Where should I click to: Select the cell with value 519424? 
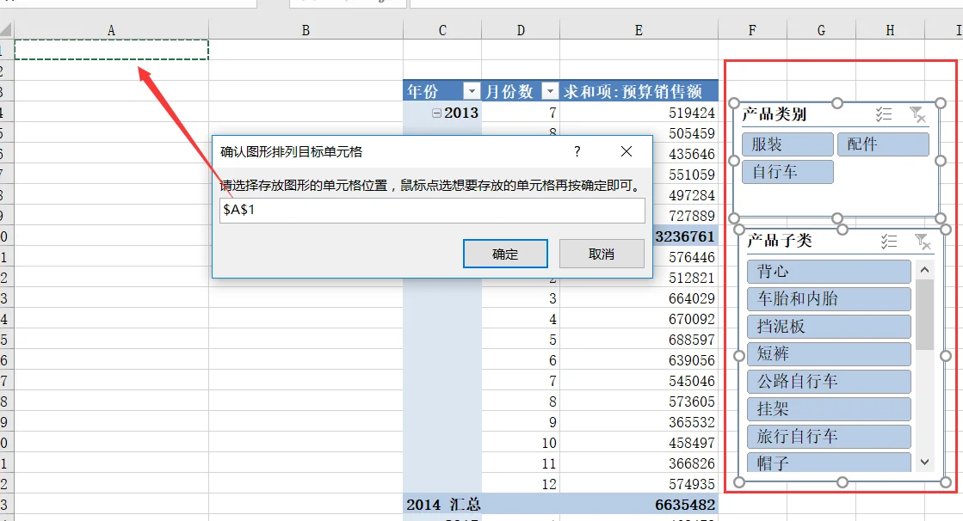pyautogui.click(x=639, y=113)
